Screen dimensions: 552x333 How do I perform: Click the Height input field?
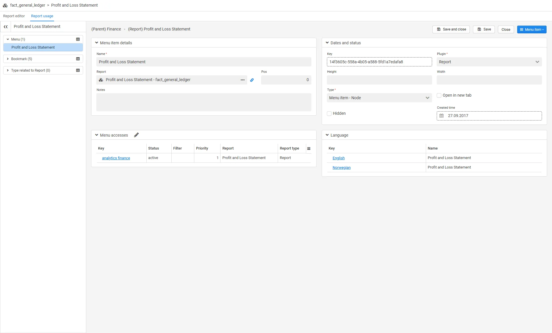[x=379, y=80]
